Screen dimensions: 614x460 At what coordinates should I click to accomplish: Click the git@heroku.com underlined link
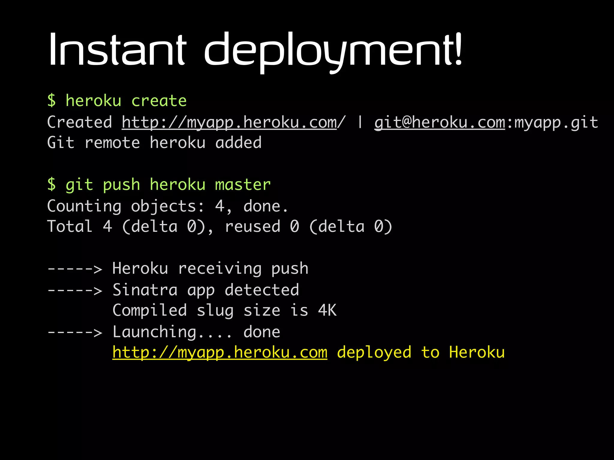coord(440,123)
